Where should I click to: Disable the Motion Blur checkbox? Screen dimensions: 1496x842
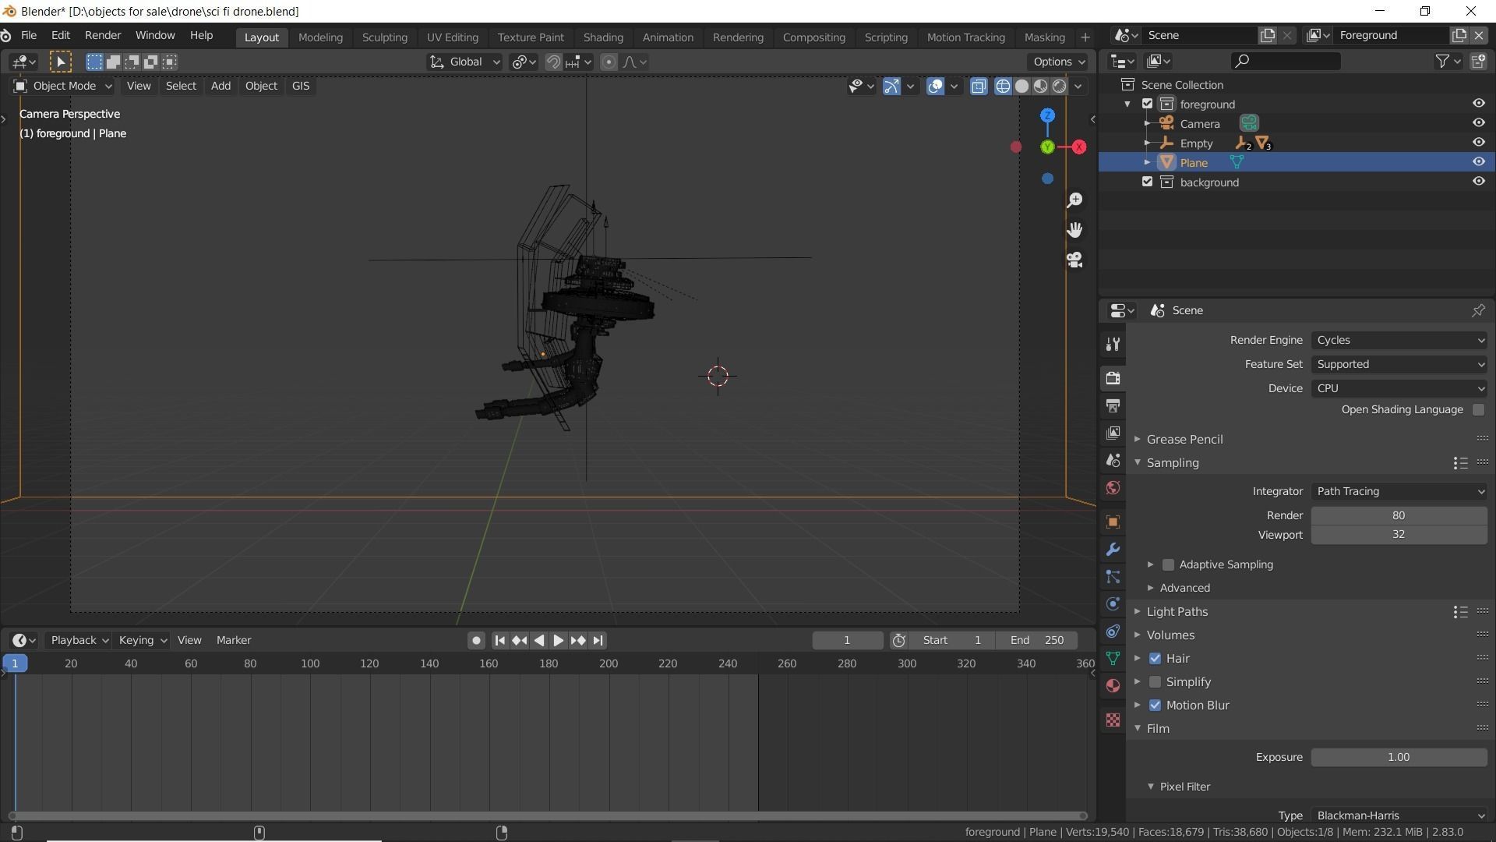tap(1155, 706)
